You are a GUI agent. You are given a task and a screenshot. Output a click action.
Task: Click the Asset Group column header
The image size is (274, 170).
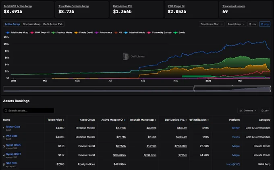click(x=87, y=120)
